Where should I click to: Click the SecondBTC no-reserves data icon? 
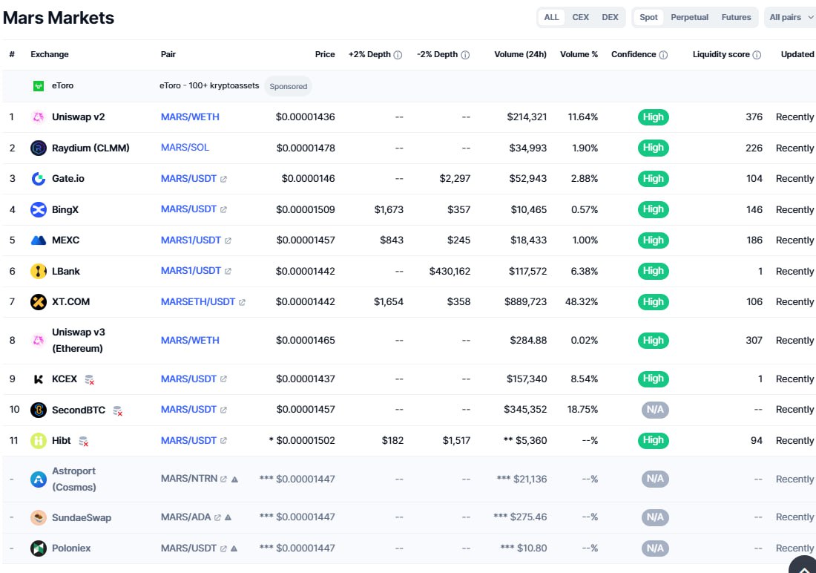(118, 411)
